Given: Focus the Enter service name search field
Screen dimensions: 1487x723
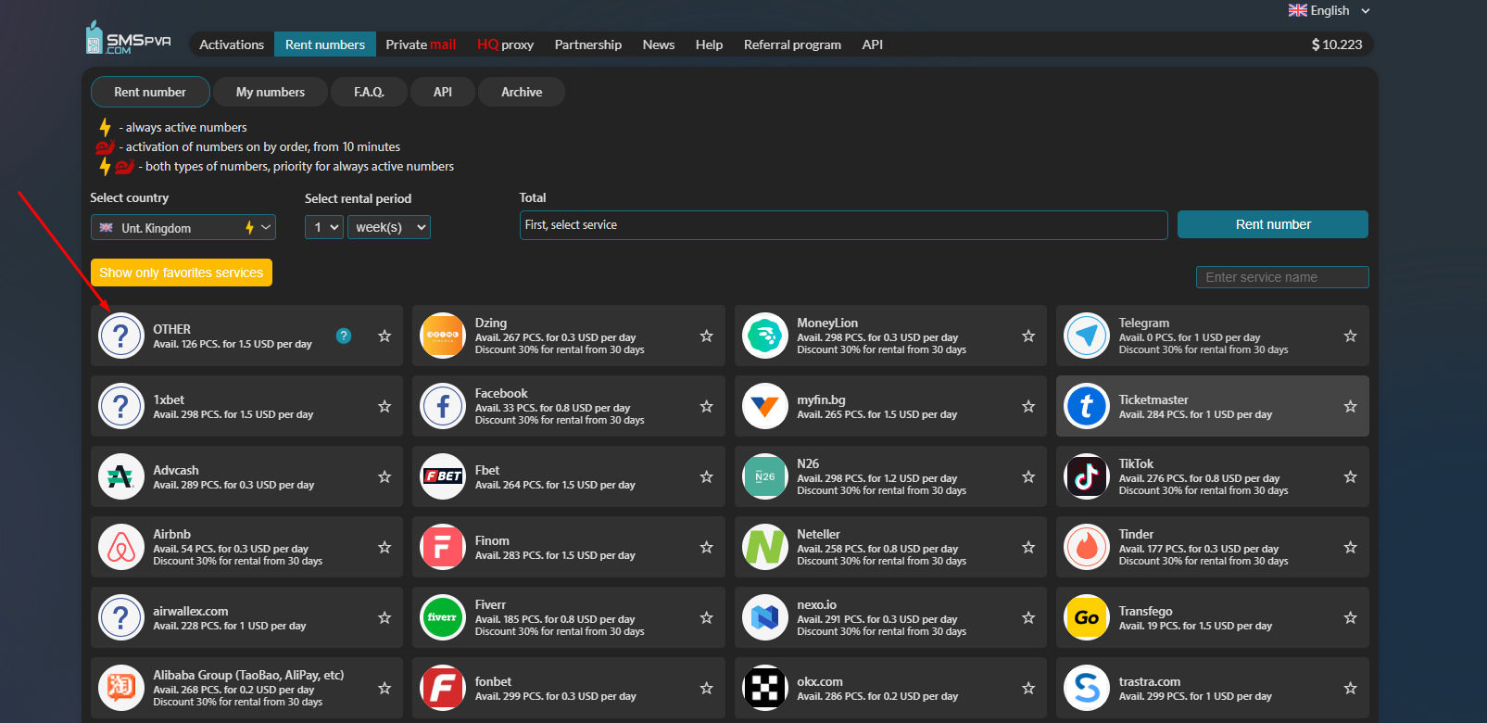Looking at the screenshot, I should [1282, 277].
